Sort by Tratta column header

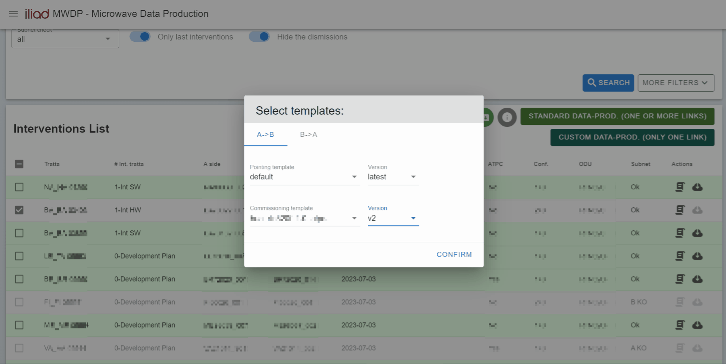pos(52,164)
